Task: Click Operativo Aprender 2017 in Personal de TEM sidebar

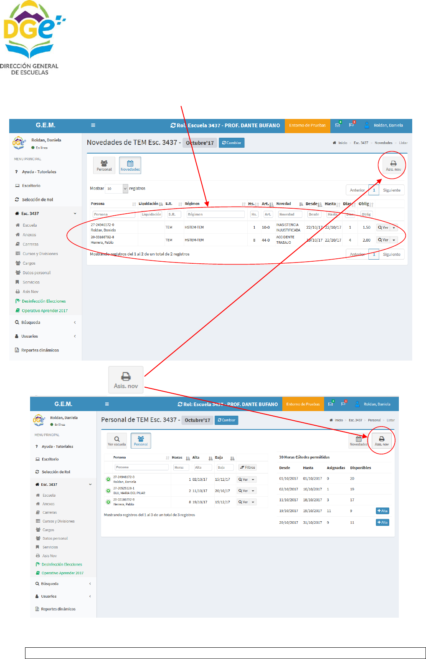Action: pos(62,573)
